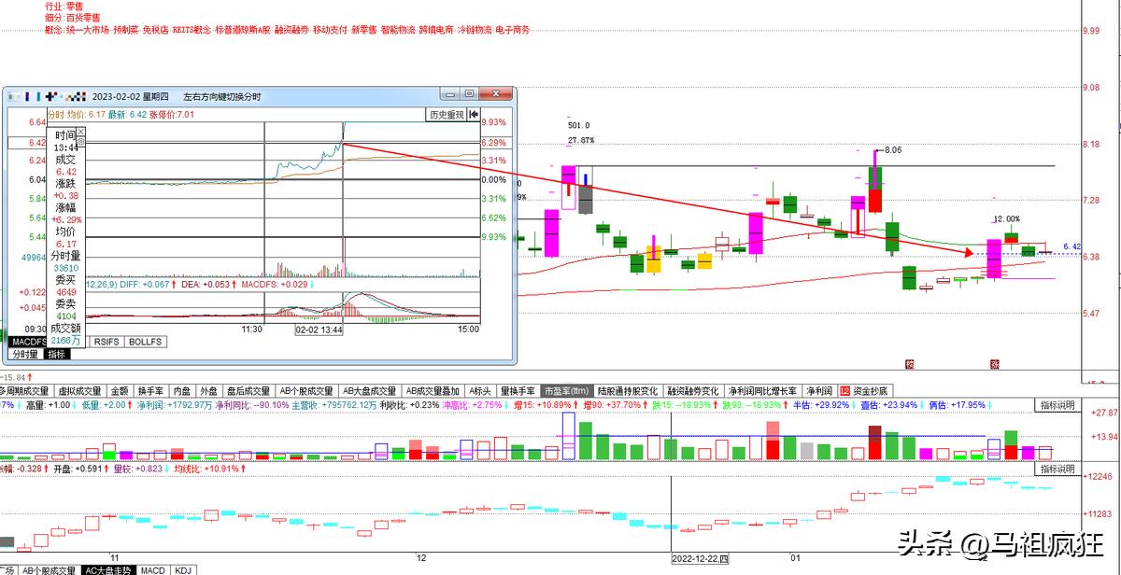The height and width of the screenshot is (575, 1121).
Task: Click the 历史重现 replay button
Action: [447, 115]
